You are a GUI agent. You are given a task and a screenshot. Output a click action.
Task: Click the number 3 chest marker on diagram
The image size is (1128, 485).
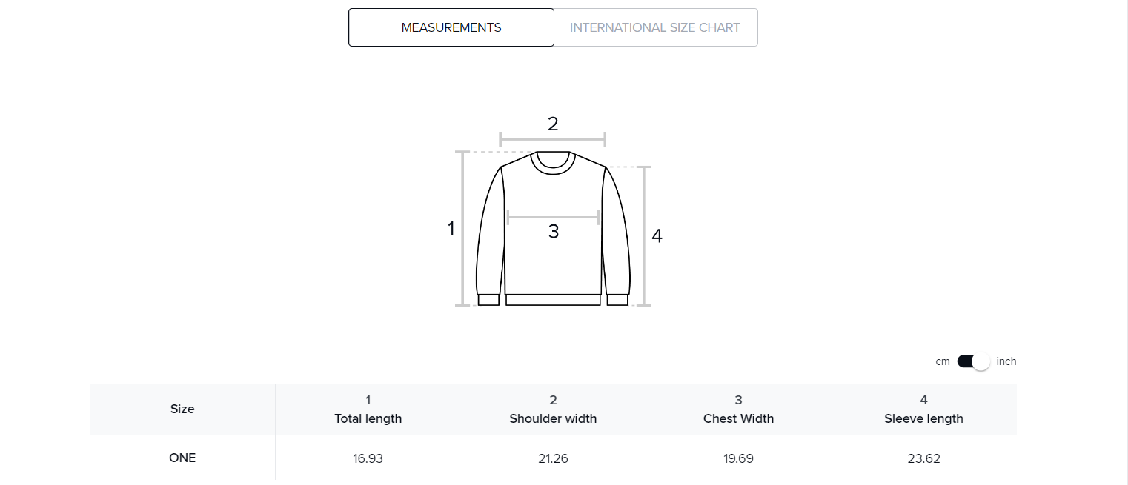tap(554, 232)
